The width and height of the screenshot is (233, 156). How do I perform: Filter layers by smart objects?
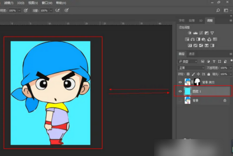point(225,61)
